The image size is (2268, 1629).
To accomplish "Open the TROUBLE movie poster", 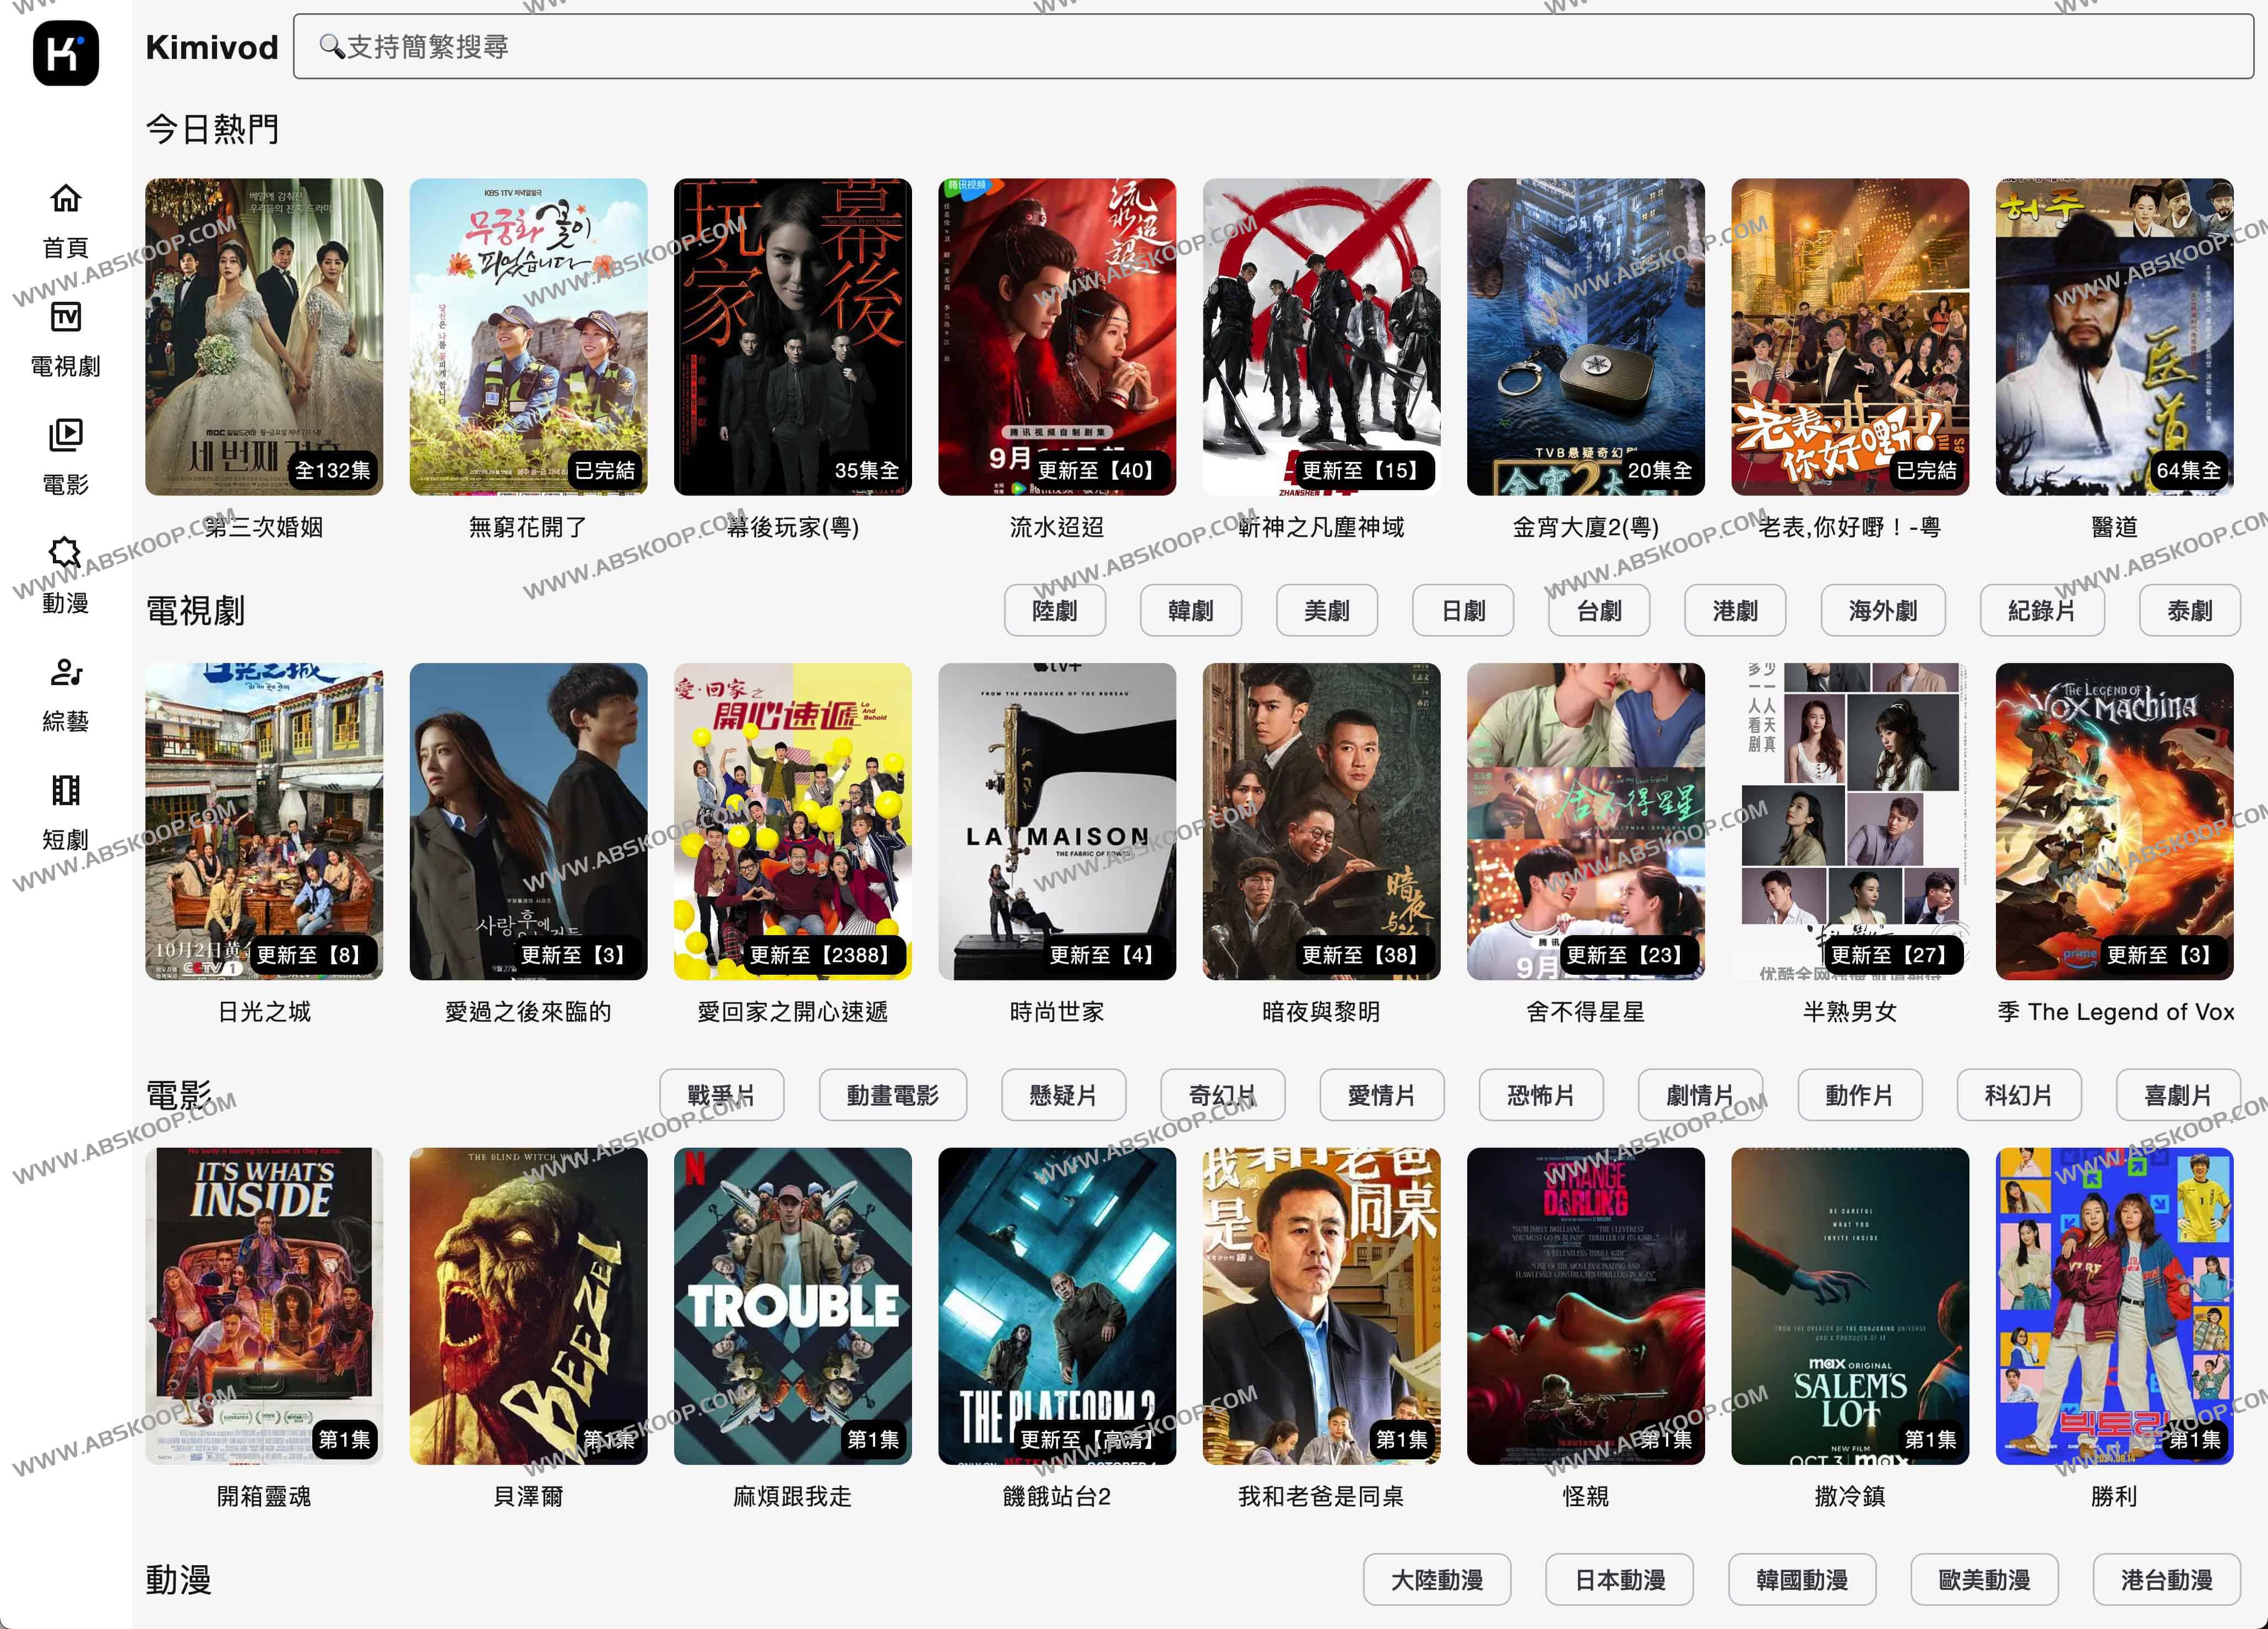I will (x=792, y=1306).
